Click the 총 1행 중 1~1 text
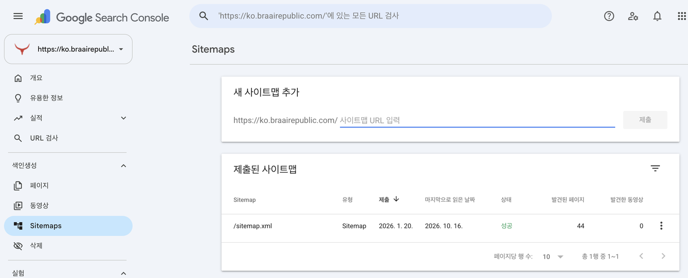 [x=600, y=256]
